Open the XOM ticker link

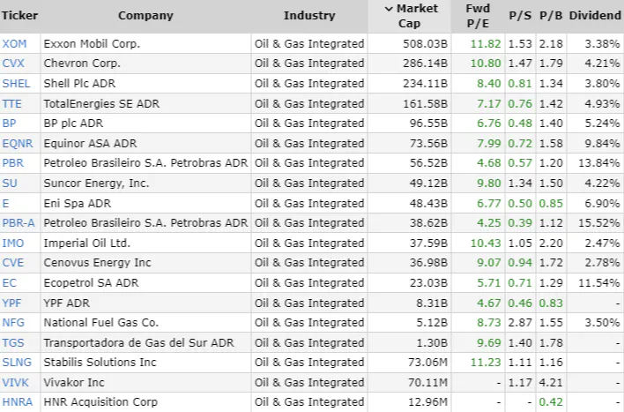tap(14, 43)
